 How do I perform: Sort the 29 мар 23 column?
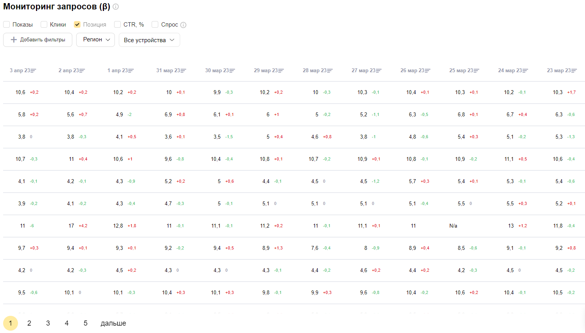[281, 71]
